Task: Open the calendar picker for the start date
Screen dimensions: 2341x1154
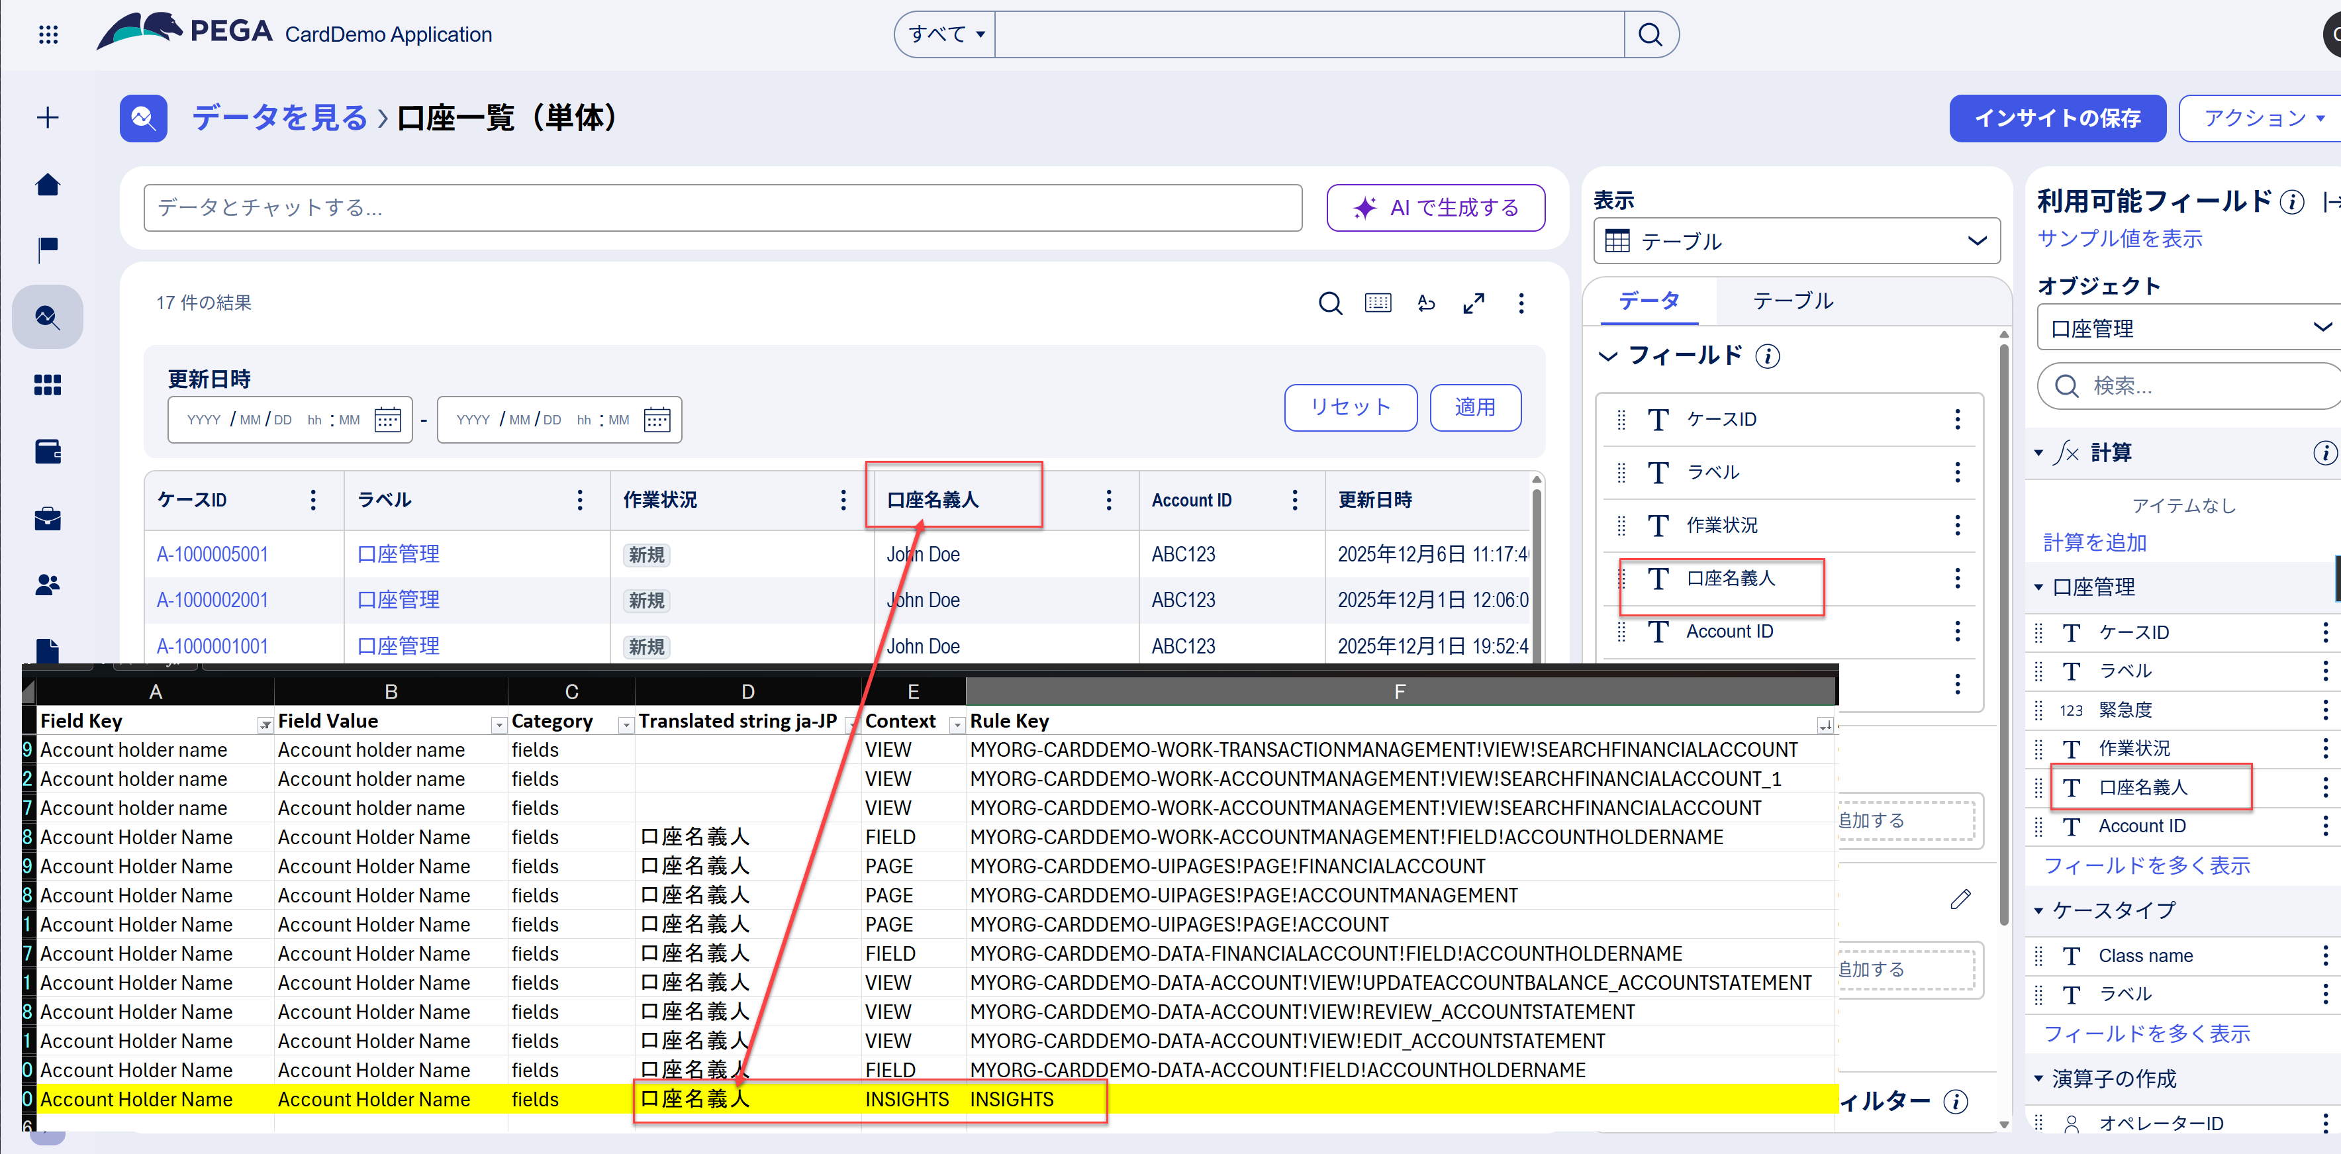Action: click(x=388, y=419)
